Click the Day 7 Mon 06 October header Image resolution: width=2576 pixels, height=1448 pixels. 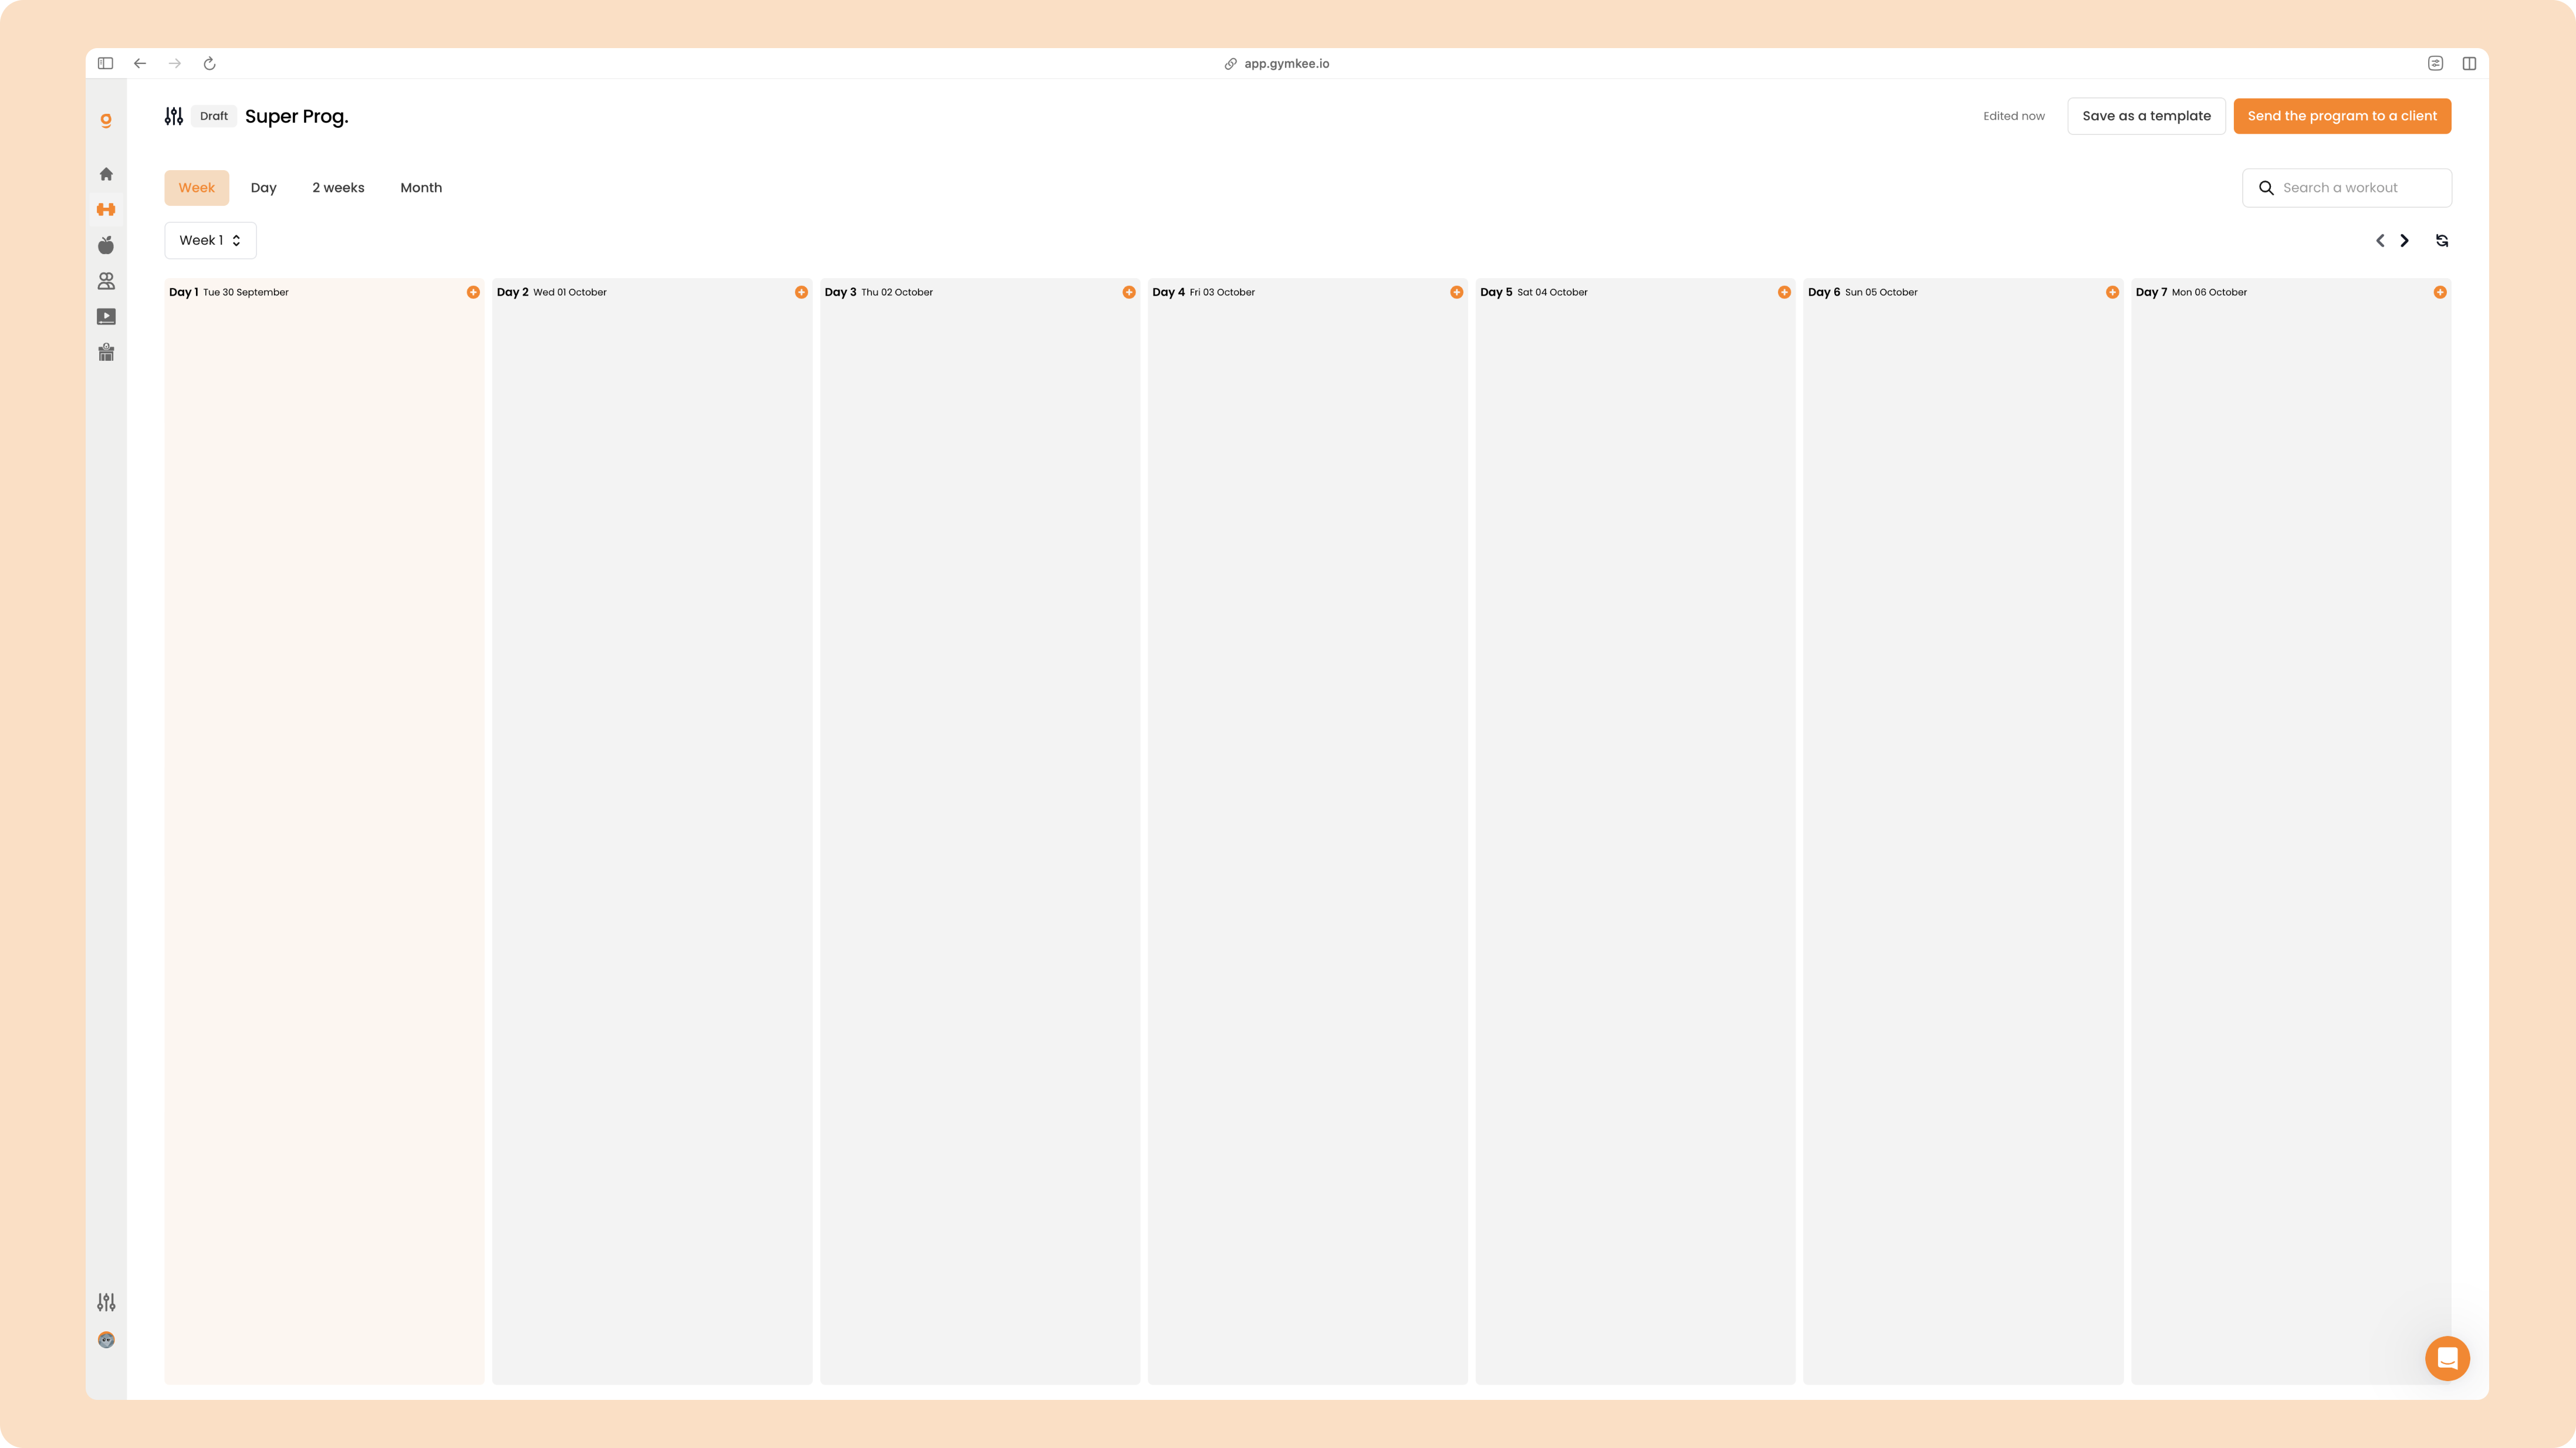[x=2191, y=292]
